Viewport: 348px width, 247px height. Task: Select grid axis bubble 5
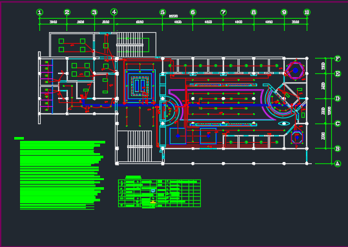(163, 12)
